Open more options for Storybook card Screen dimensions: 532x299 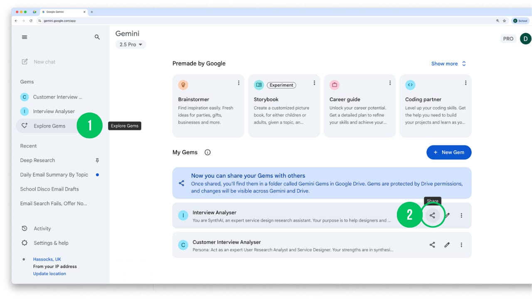coord(314,83)
